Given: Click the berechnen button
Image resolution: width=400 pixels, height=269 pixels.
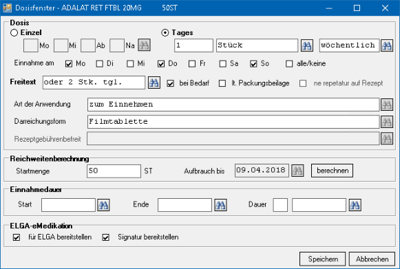Looking at the screenshot, I should tap(332, 171).
